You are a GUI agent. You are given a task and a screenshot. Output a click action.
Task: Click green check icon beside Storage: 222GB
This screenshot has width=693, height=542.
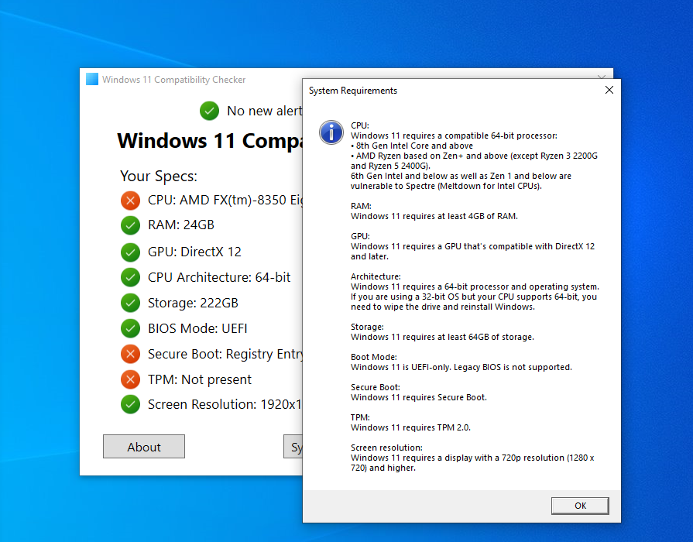pyautogui.click(x=130, y=303)
